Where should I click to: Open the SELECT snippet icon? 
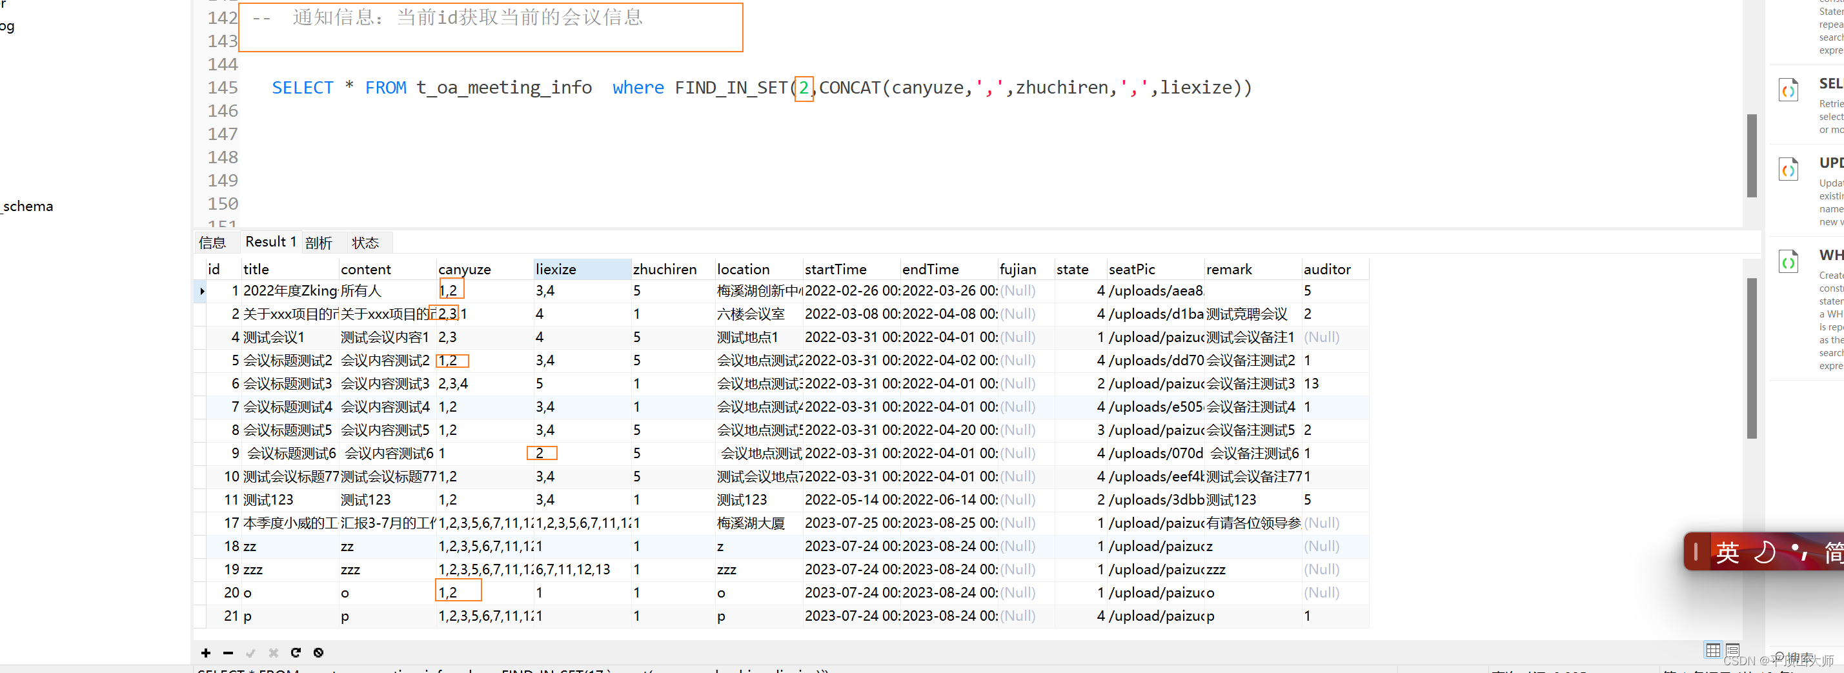(x=1788, y=90)
